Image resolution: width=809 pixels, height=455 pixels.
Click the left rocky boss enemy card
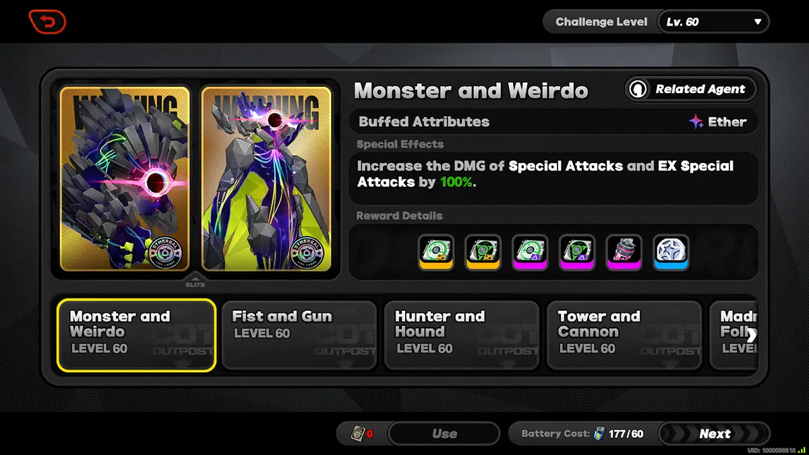[125, 179]
